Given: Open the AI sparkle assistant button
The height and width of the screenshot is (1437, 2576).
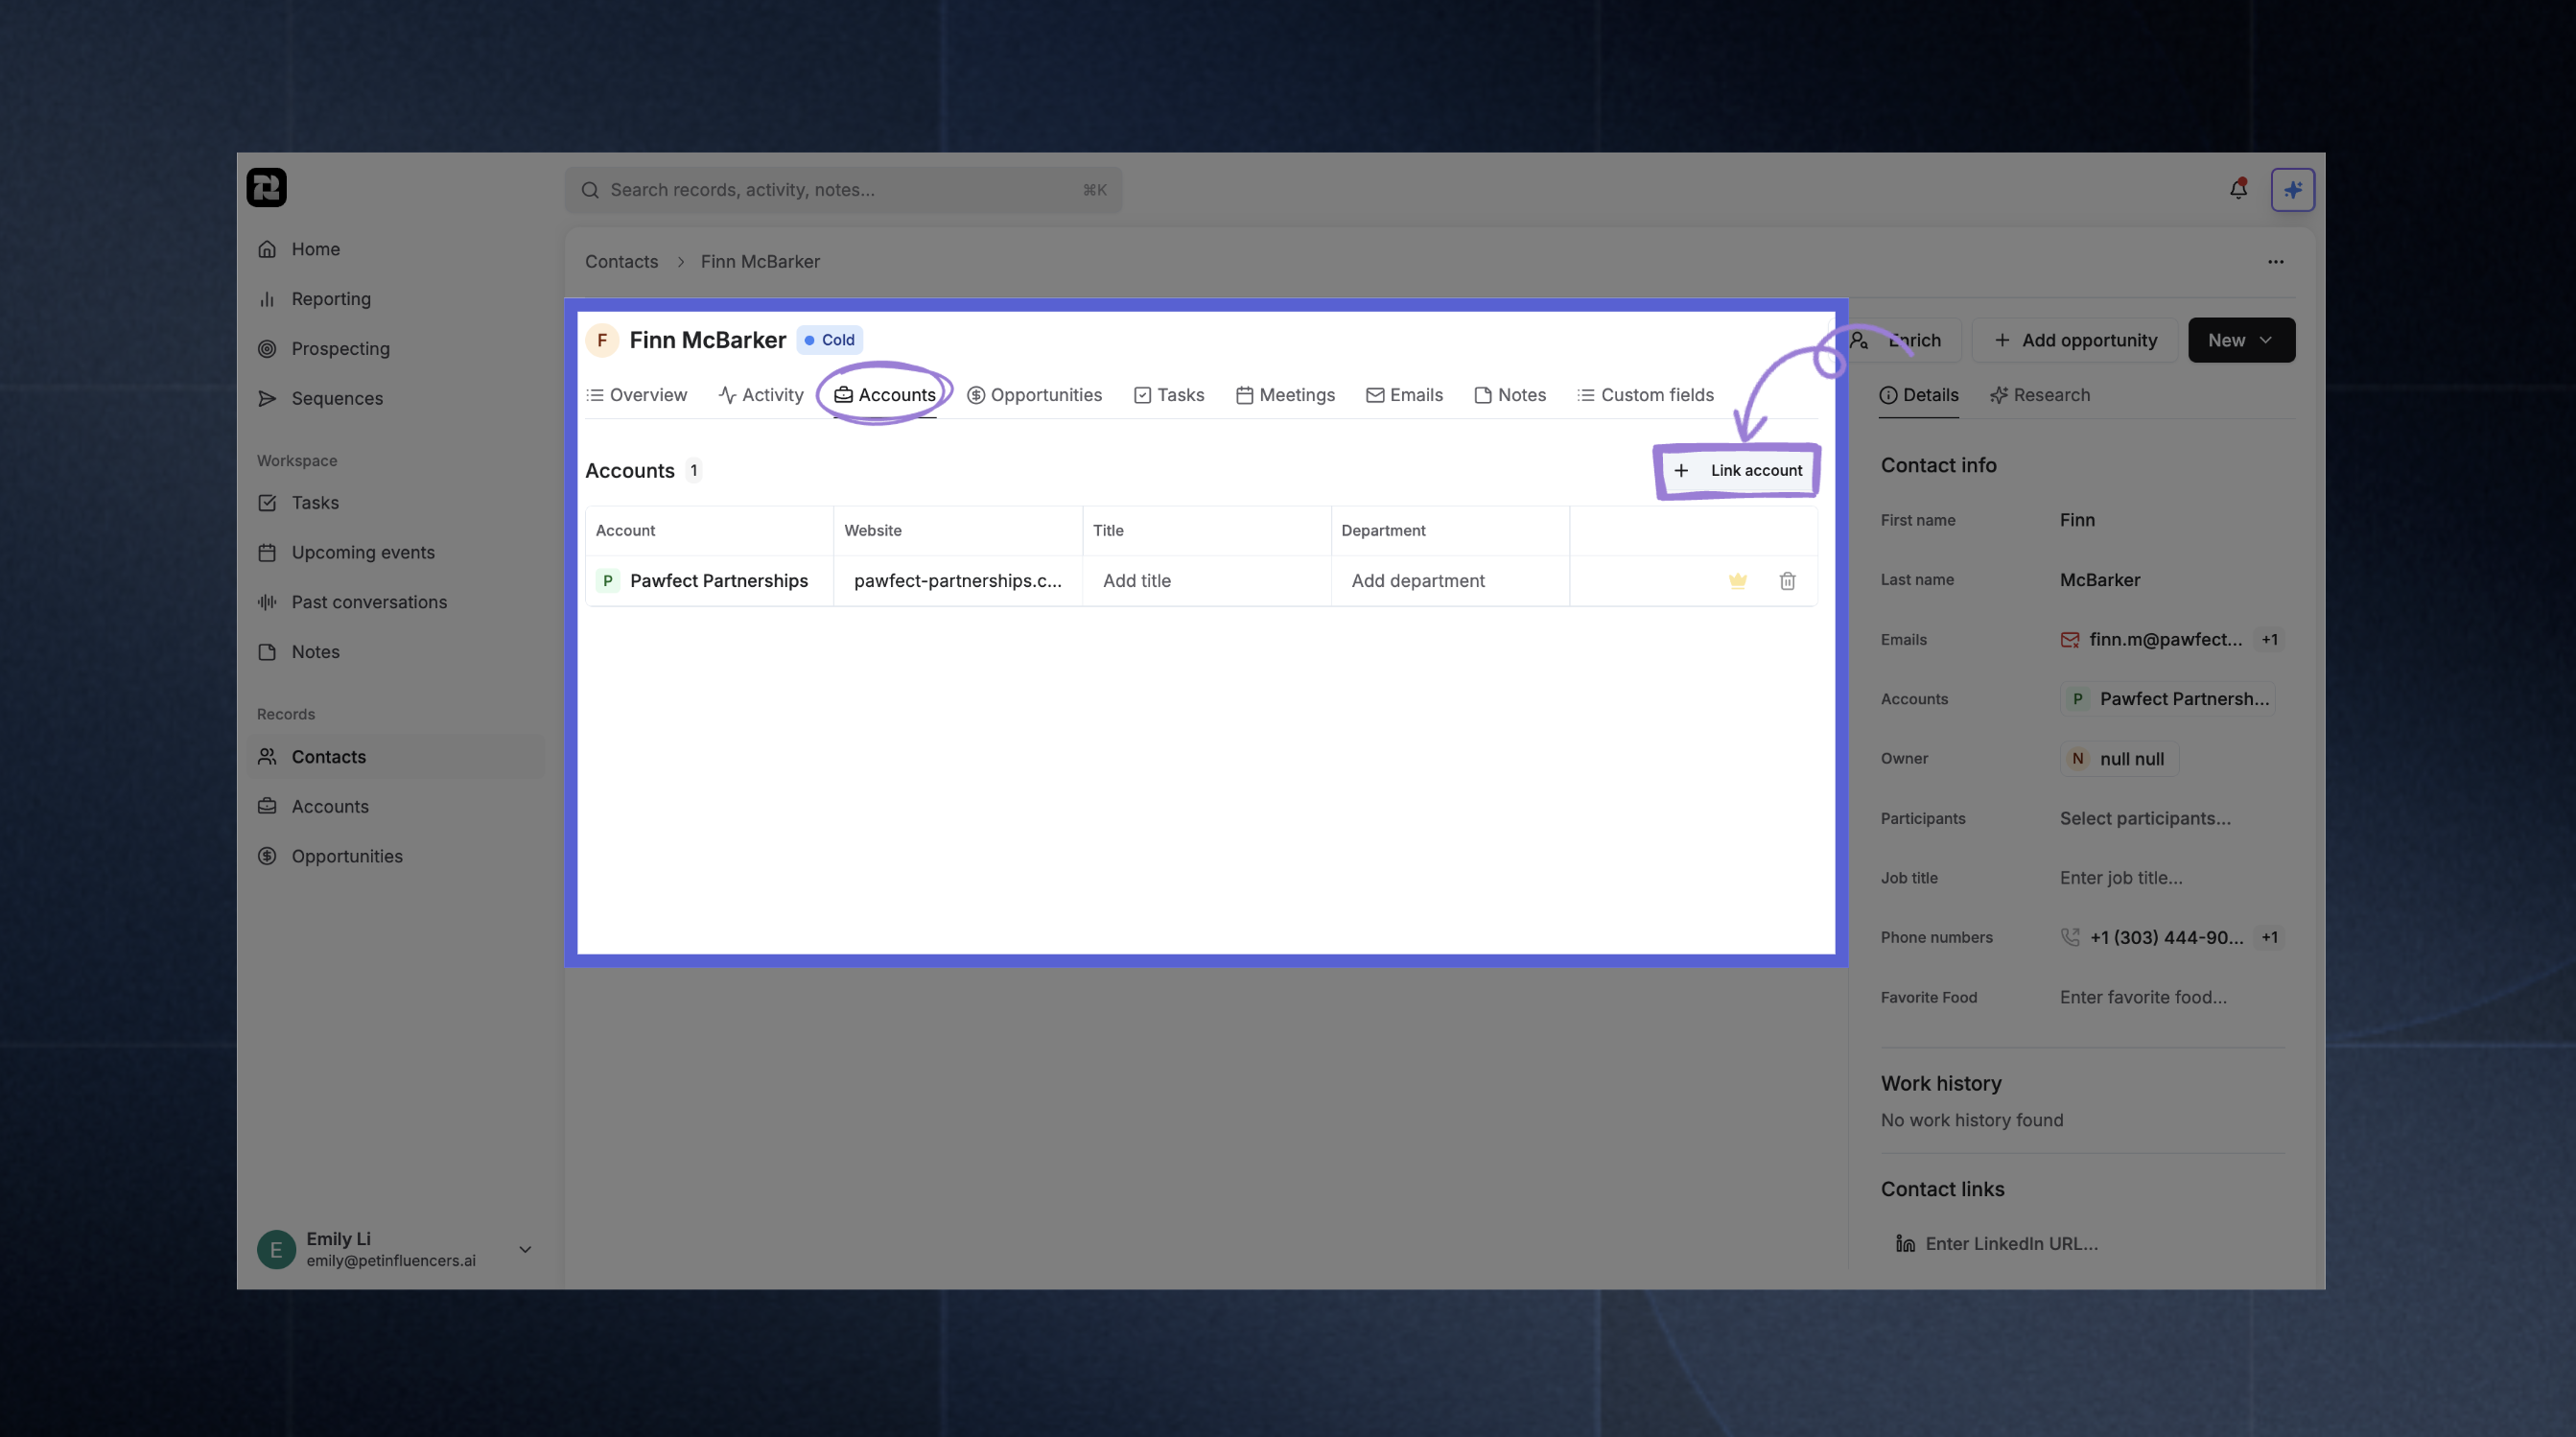Looking at the screenshot, I should 2292,189.
